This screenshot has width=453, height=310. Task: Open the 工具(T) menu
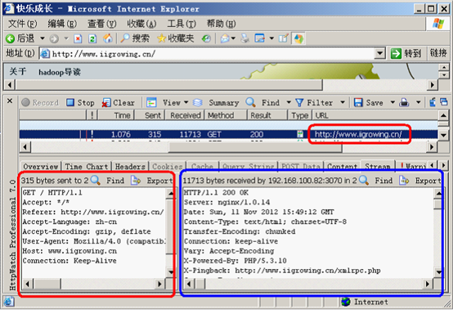pos(181,24)
